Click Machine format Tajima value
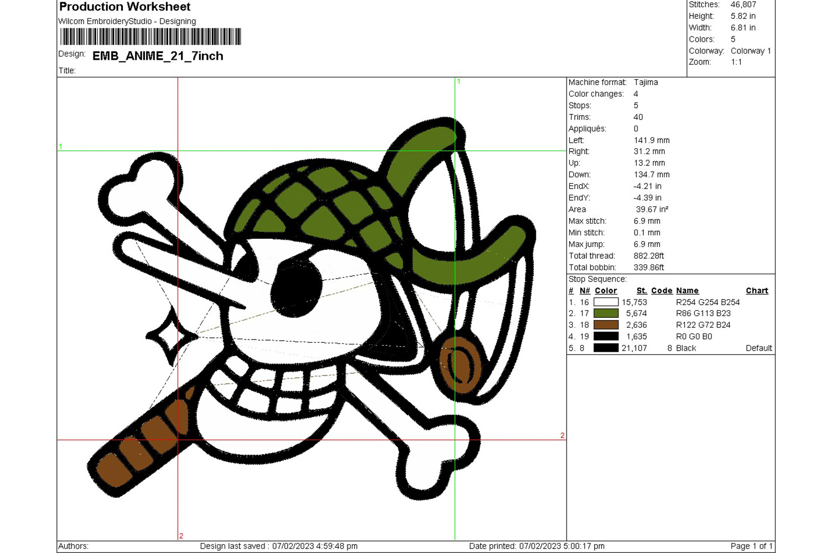This screenshot has width=831, height=553. pos(646,82)
